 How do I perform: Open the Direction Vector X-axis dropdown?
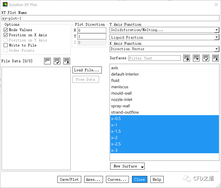(x=164, y=49)
